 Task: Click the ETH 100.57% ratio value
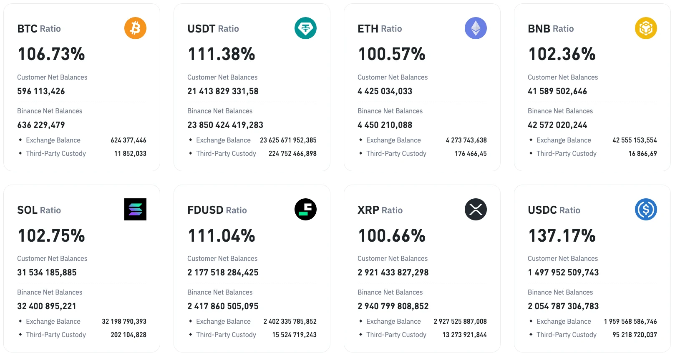point(391,54)
